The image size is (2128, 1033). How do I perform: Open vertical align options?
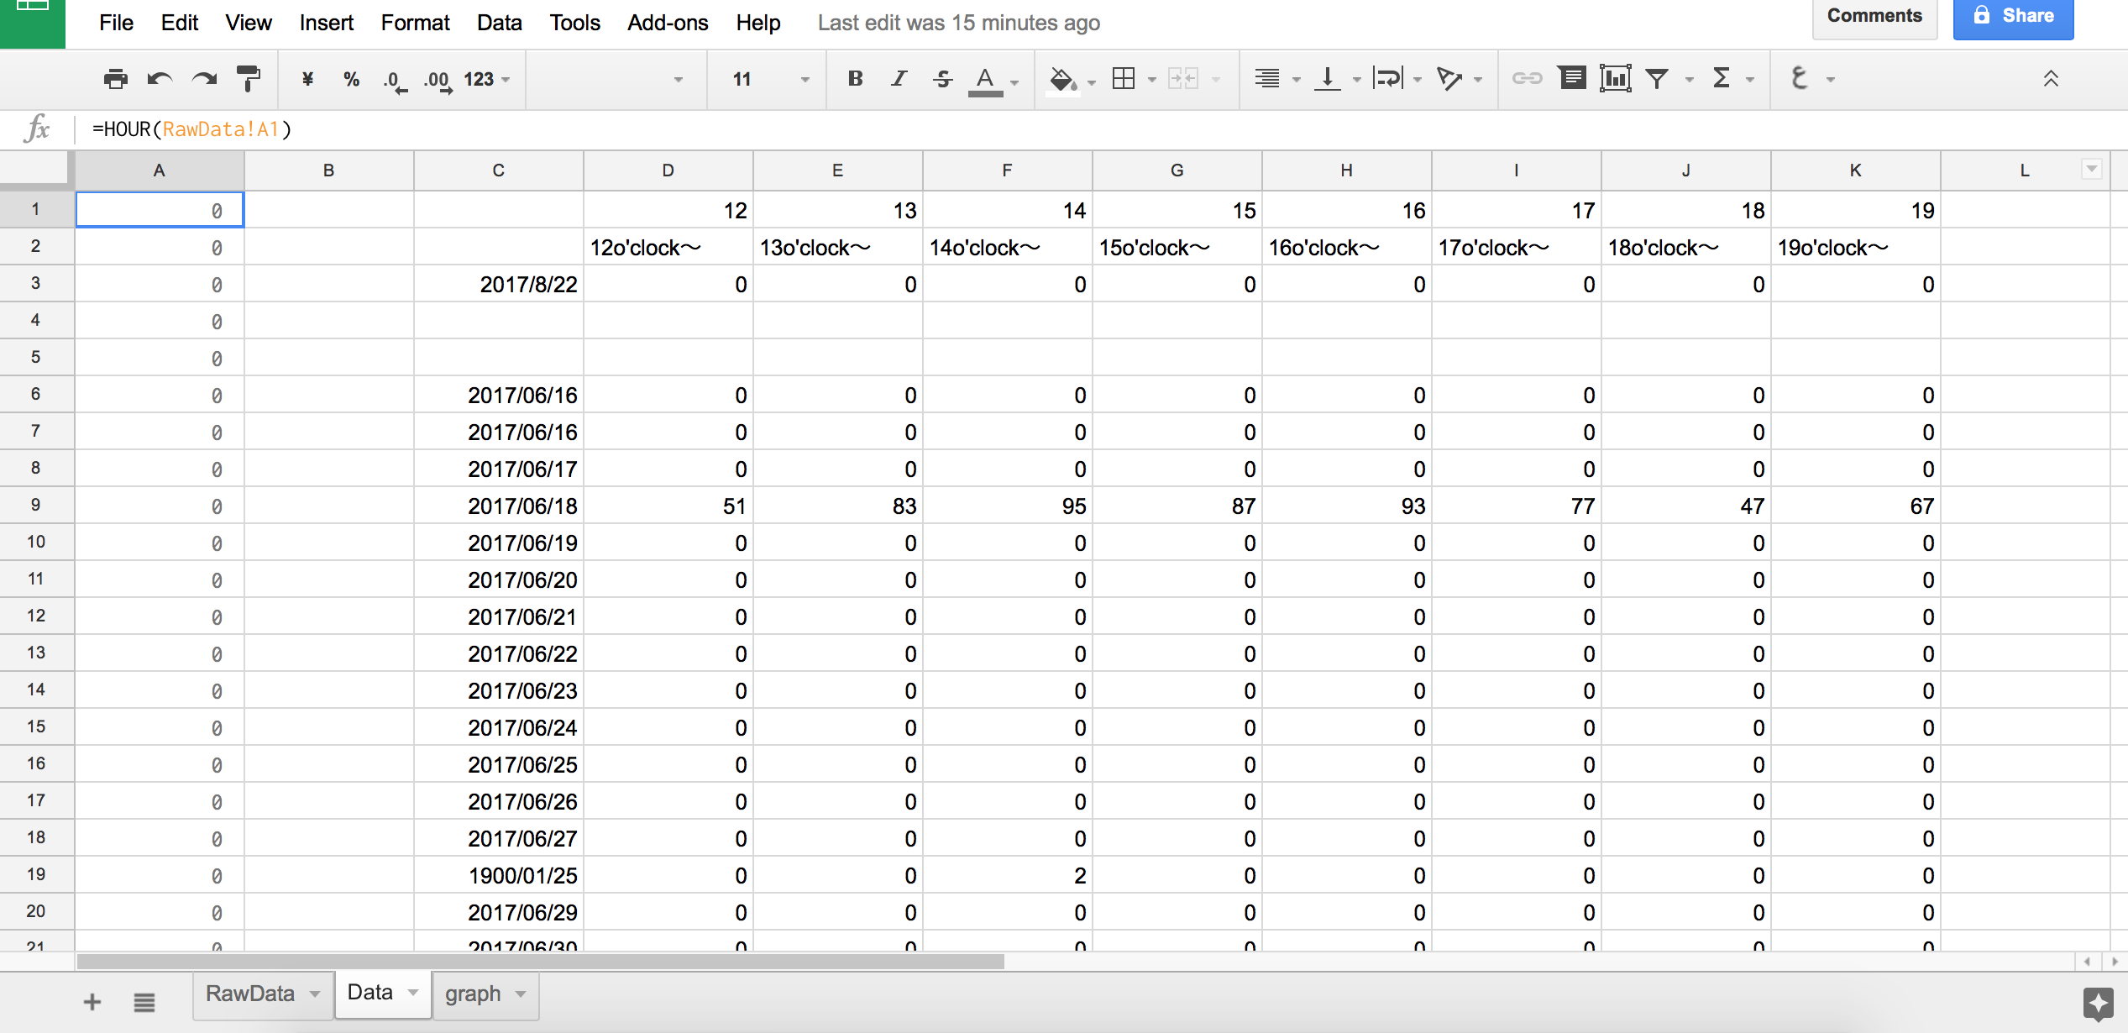click(1327, 78)
